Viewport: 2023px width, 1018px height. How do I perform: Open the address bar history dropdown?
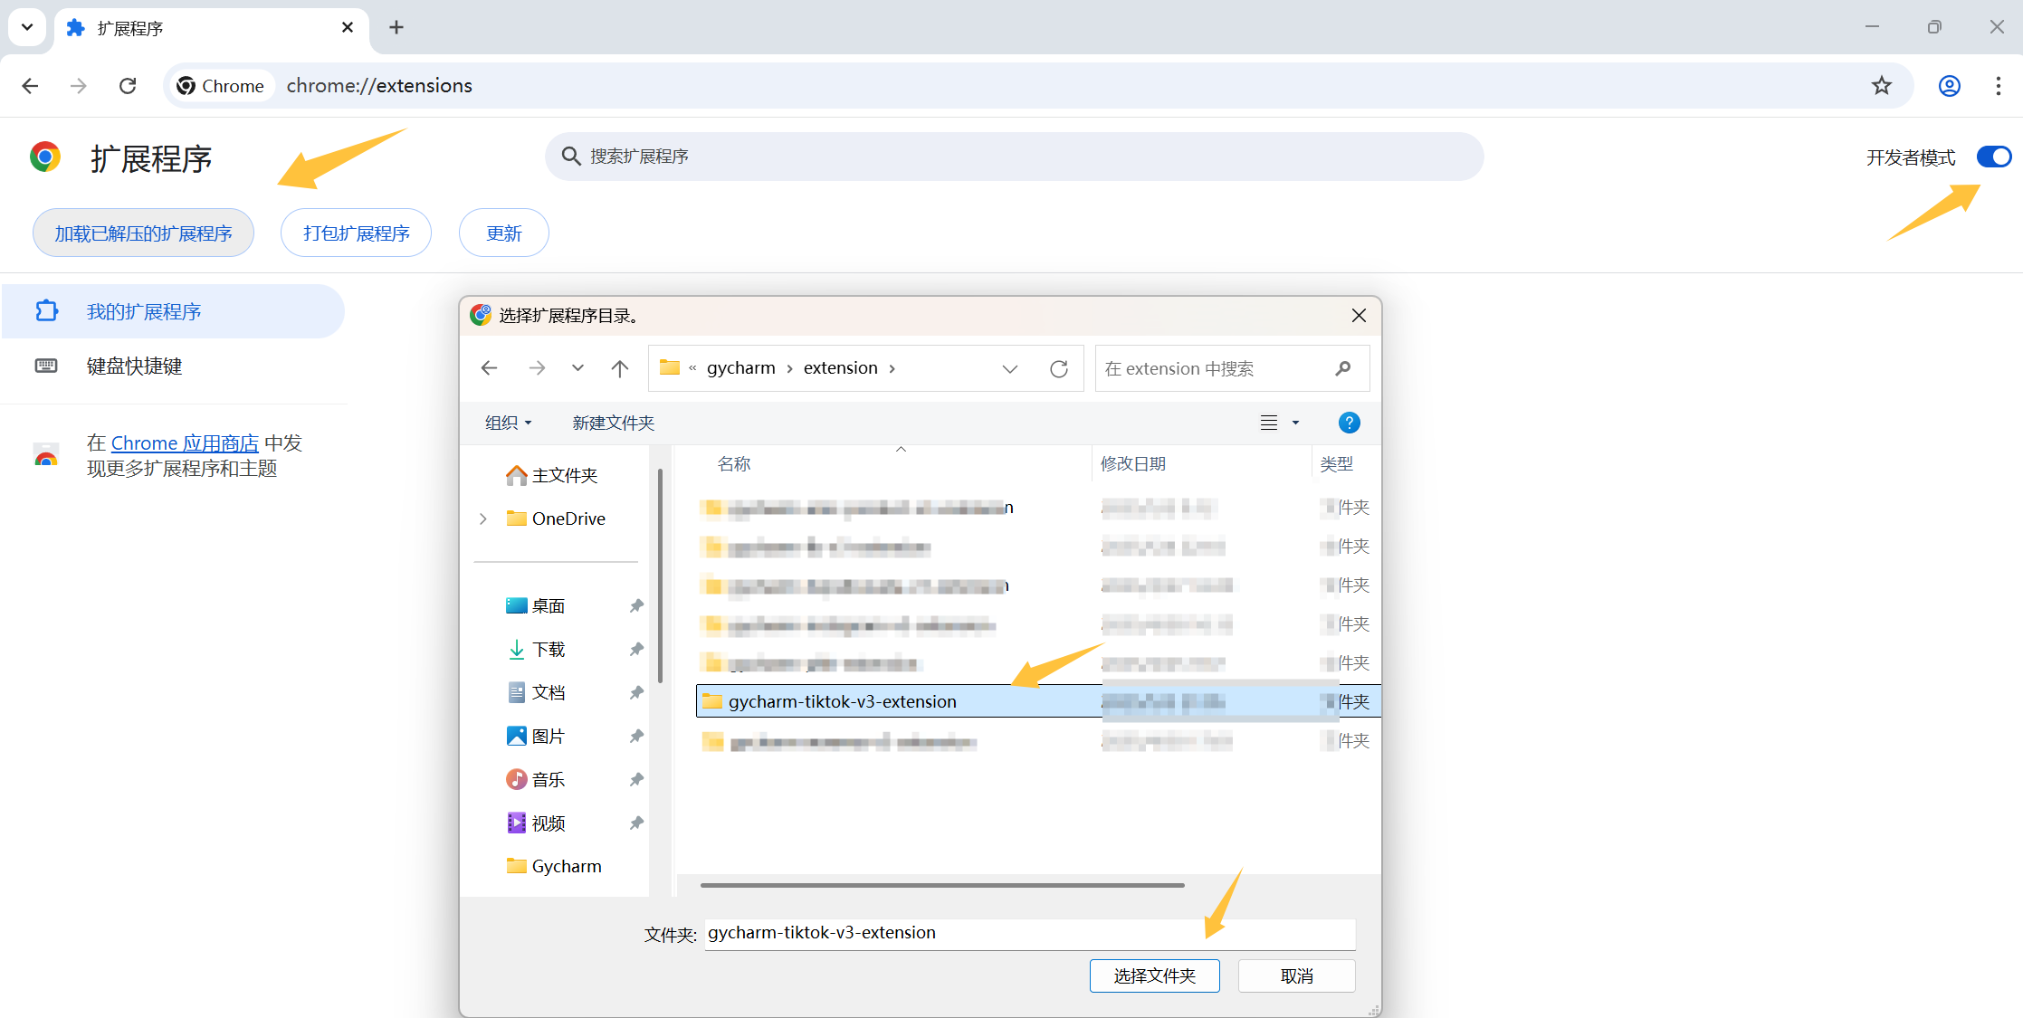(1010, 368)
